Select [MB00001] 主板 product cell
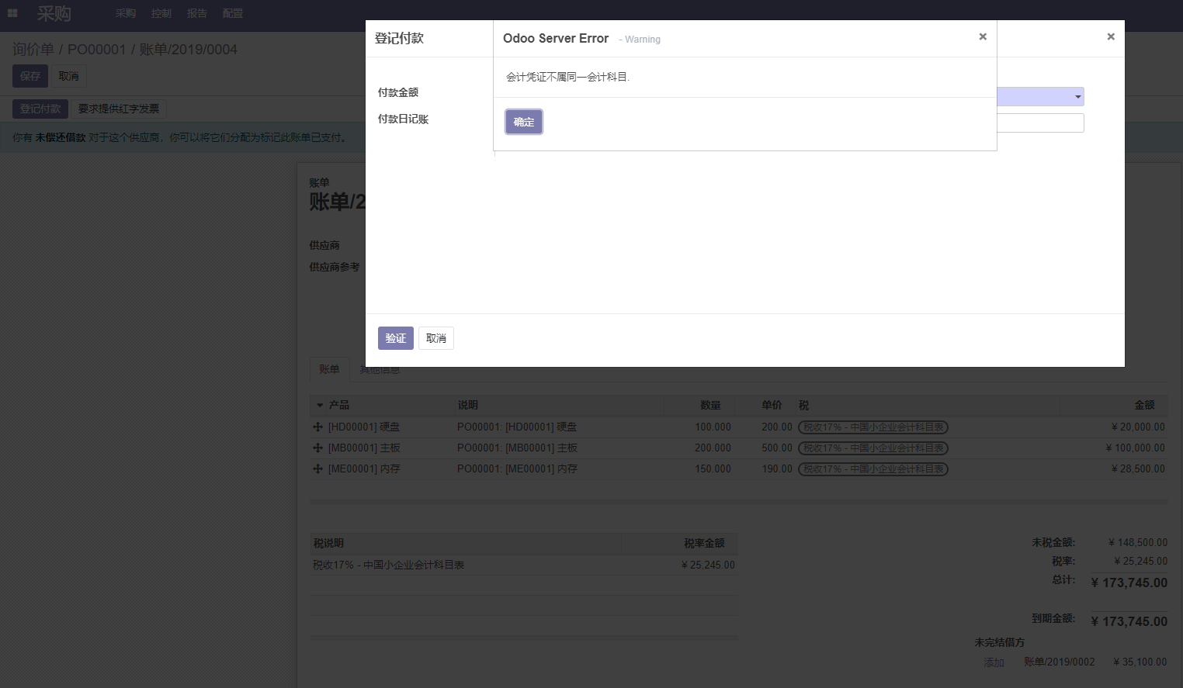This screenshot has width=1183, height=688. [364, 448]
